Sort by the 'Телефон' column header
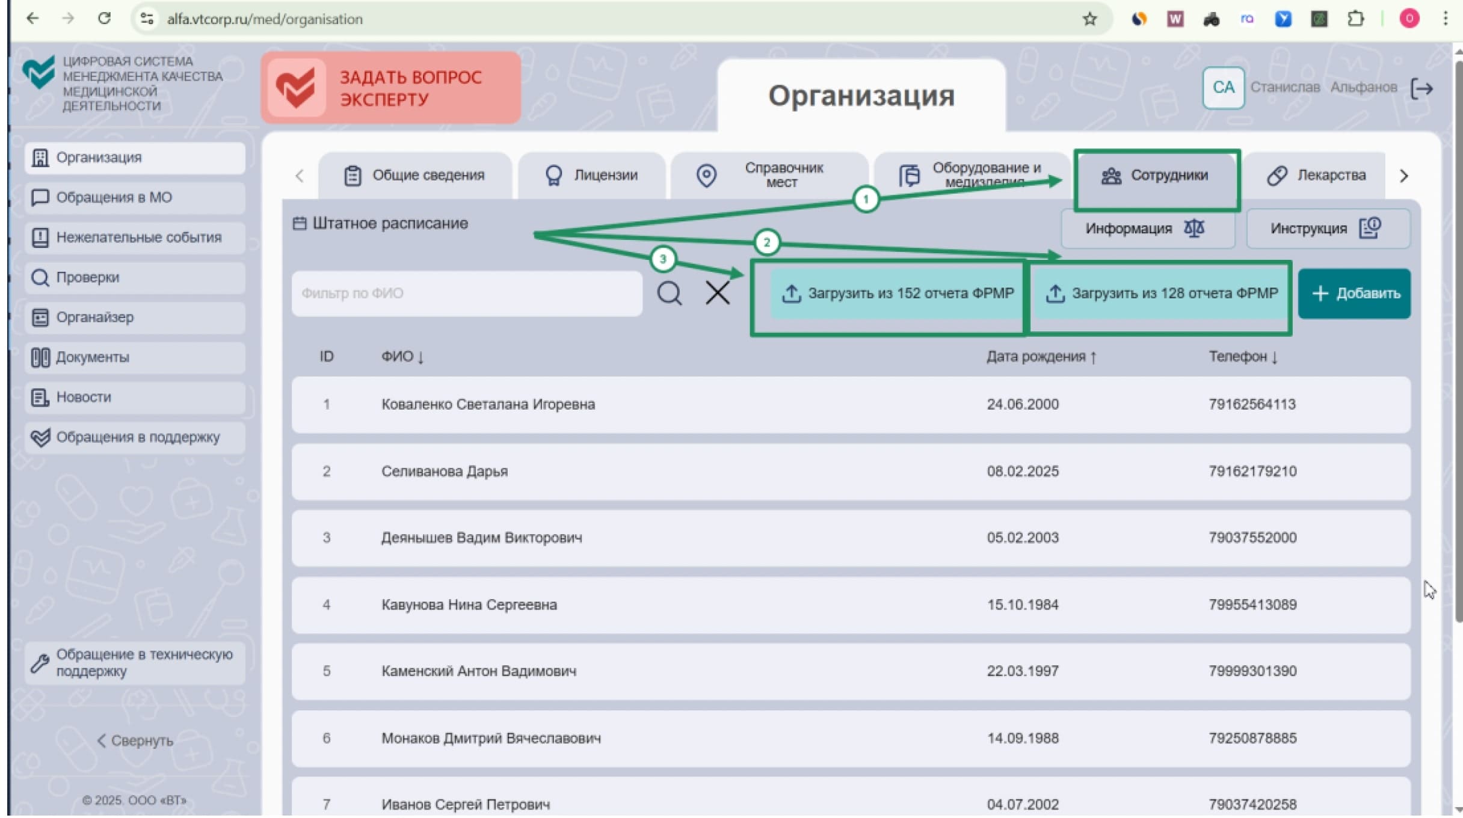The image size is (1463, 818). (x=1243, y=357)
